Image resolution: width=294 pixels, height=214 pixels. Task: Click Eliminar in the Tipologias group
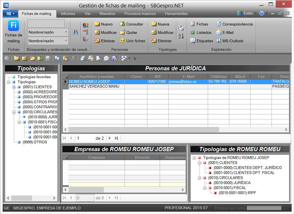[x=161, y=41]
